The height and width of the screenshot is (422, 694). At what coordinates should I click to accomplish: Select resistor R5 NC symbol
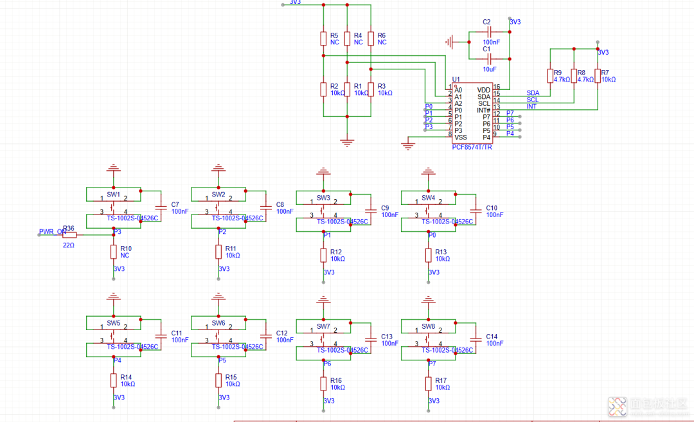(323, 39)
